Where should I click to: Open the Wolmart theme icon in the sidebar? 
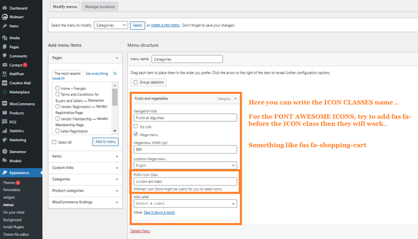pos(5,17)
